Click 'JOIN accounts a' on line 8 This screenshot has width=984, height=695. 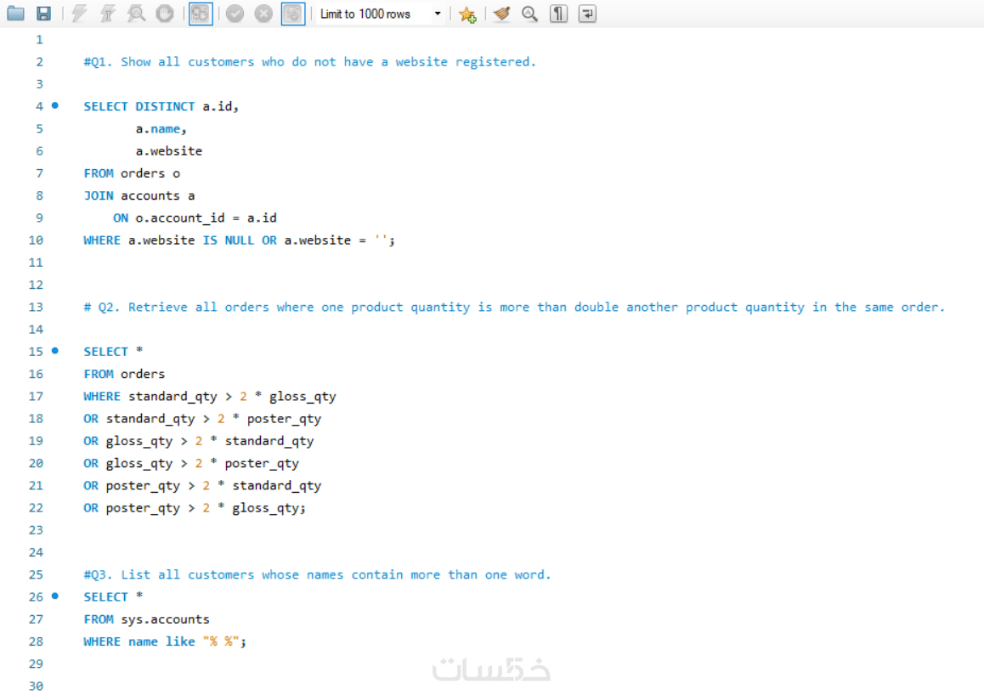click(139, 195)
